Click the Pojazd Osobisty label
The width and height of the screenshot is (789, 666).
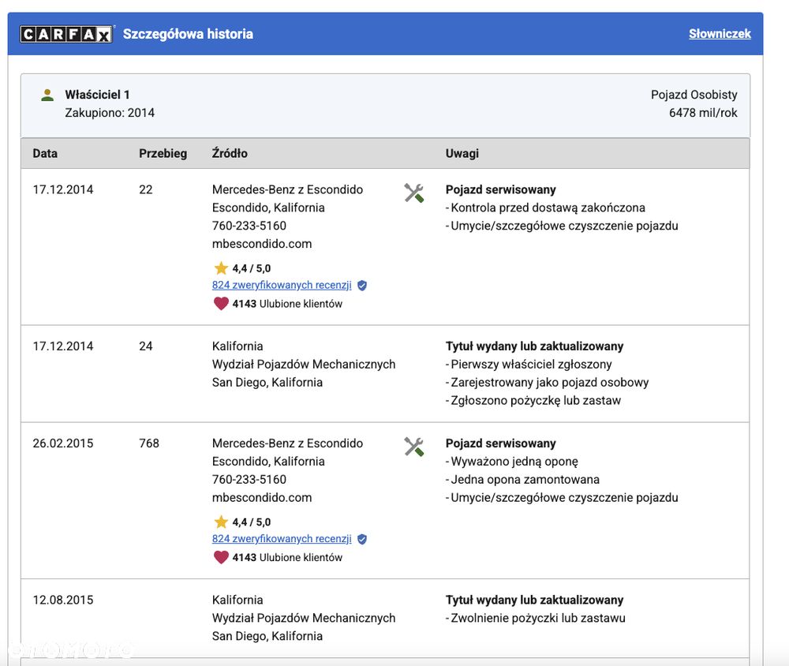pyautogui.click(x=694, y=95)
